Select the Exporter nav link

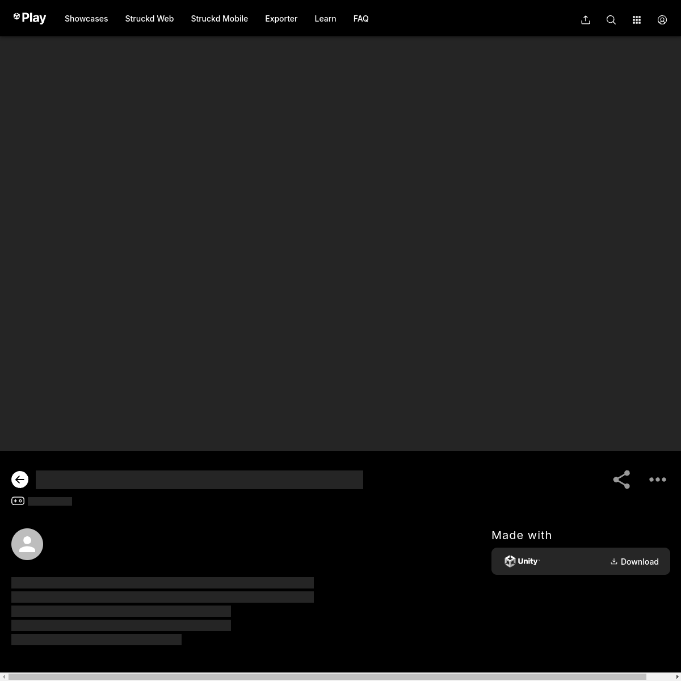tap(281, 19)
